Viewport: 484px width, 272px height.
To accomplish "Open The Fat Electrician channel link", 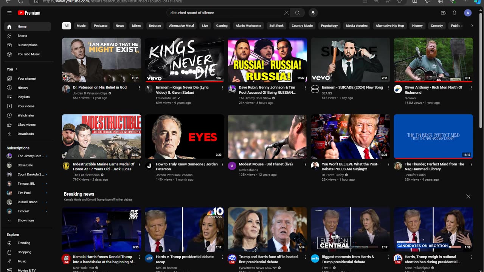I will pos(86,175).
